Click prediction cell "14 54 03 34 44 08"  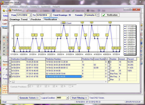point(64,71)
